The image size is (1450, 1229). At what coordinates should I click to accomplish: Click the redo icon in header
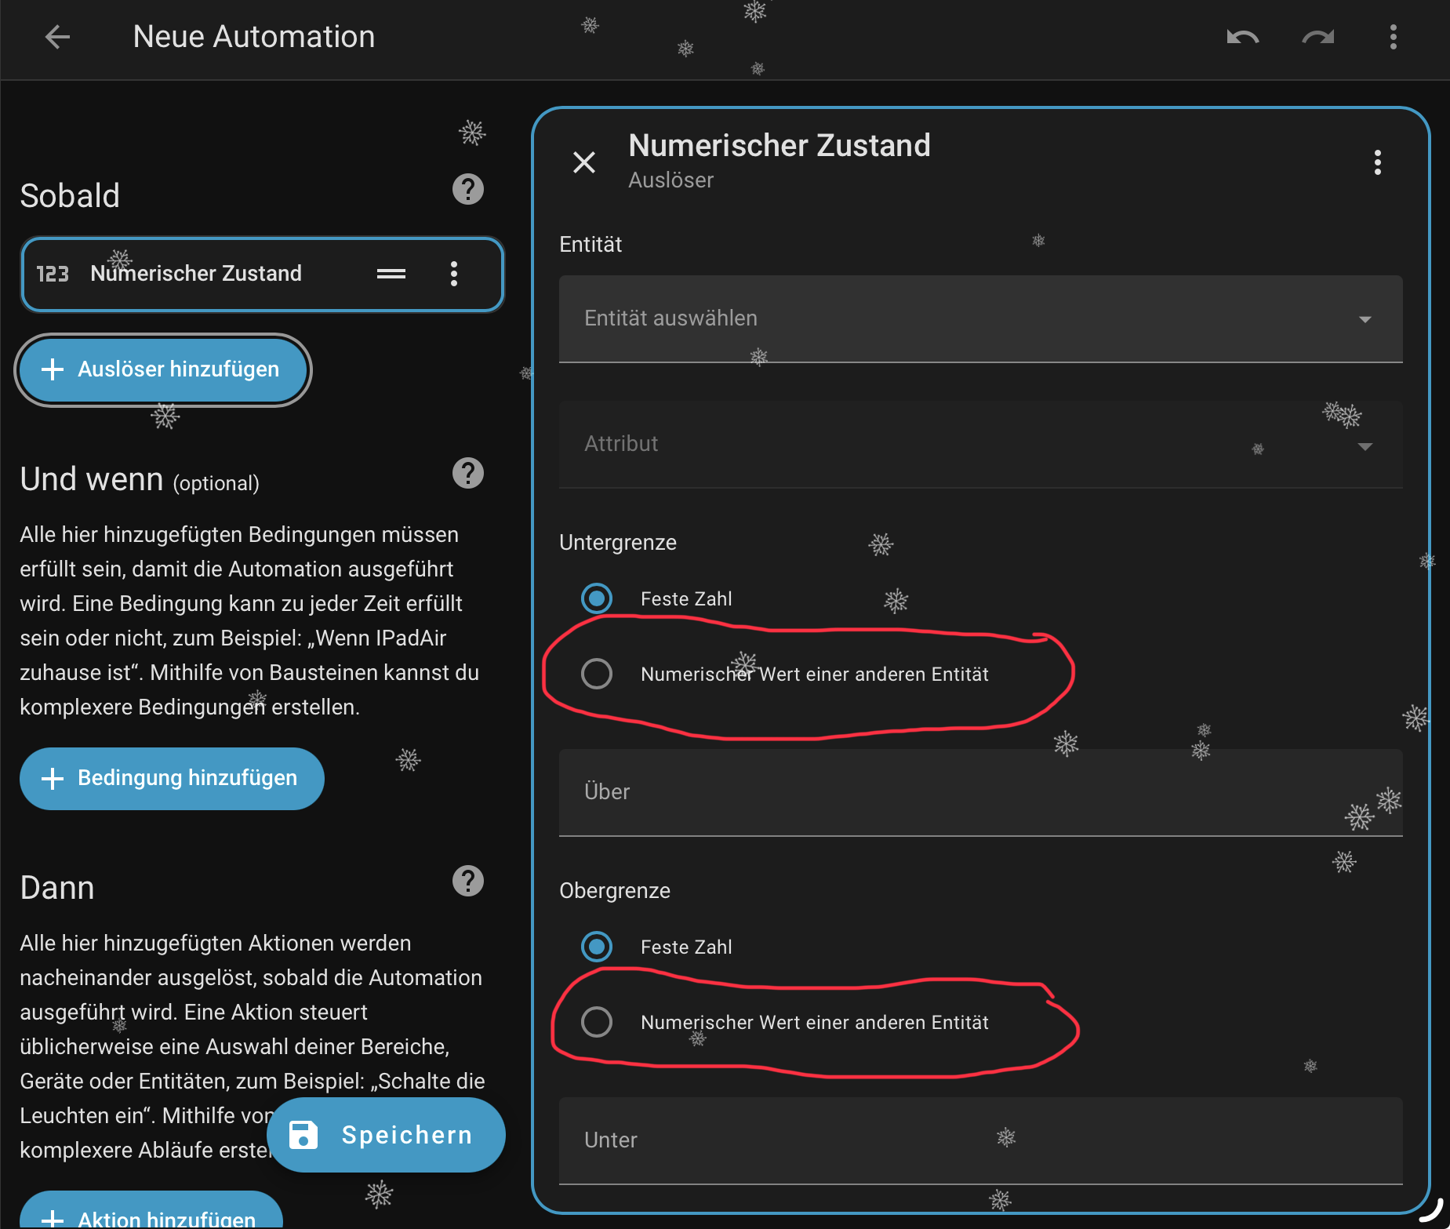(x=1317, y=37)
